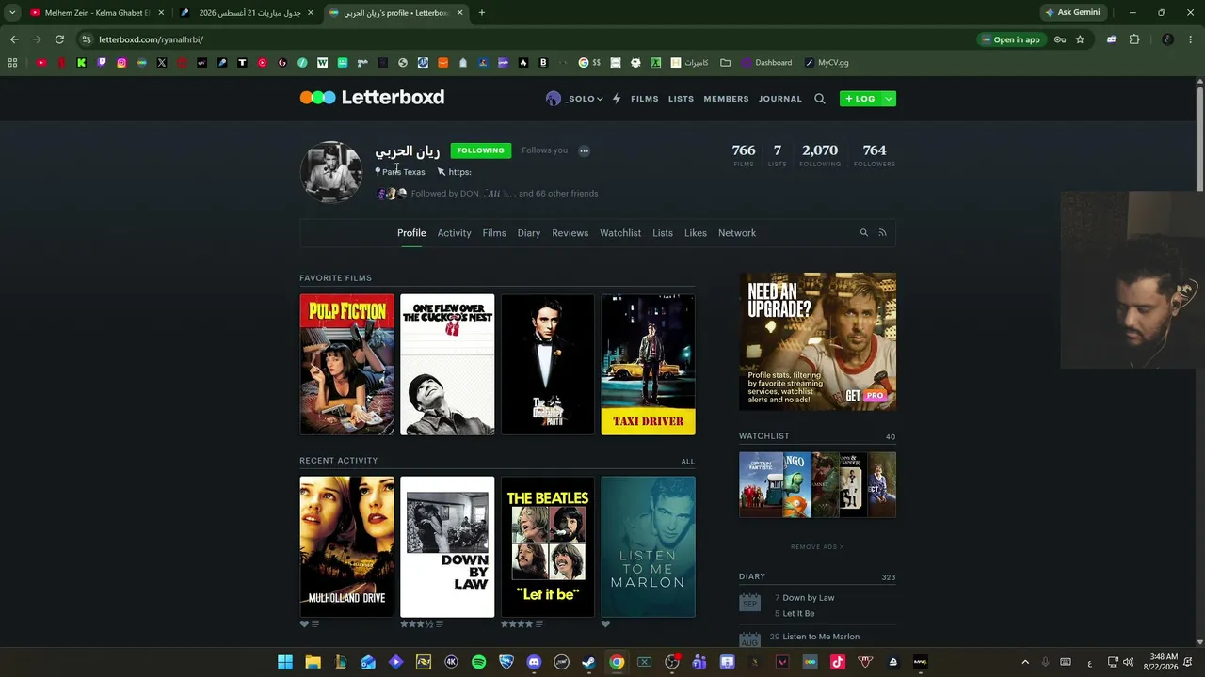The height and width of the screenshot is (677, 1205).
Task: Open the Films menu in header
Action: 645,99
